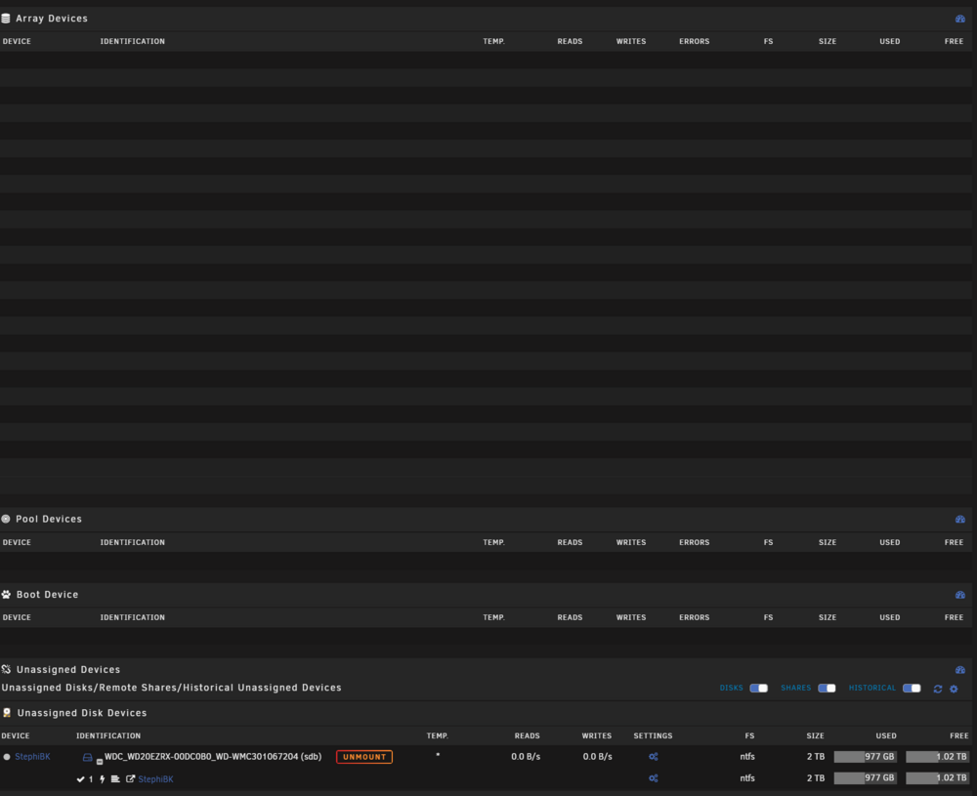977x796 pixels.
Task: Open settings gears for the WDC disk row
Action: 653,757
